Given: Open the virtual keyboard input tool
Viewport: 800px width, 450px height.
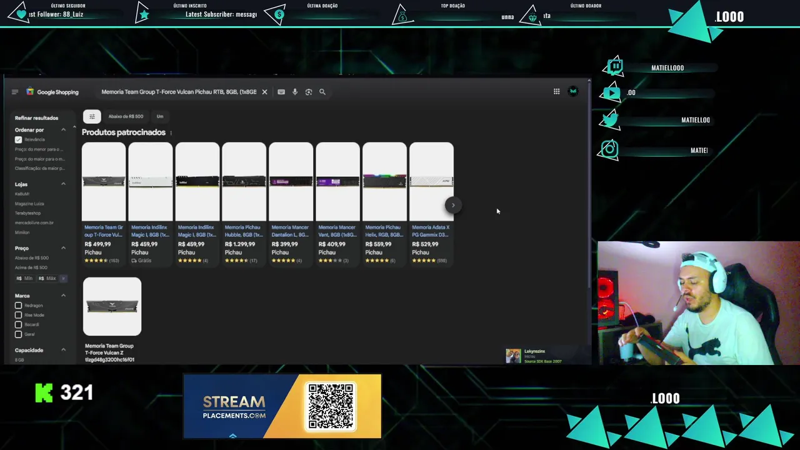Looking at the screenshot, I should (281, 92).
